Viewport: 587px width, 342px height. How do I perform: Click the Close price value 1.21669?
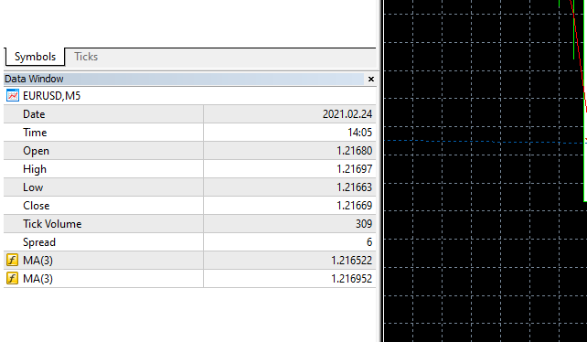pyautogui.click(x=354, y=206)
